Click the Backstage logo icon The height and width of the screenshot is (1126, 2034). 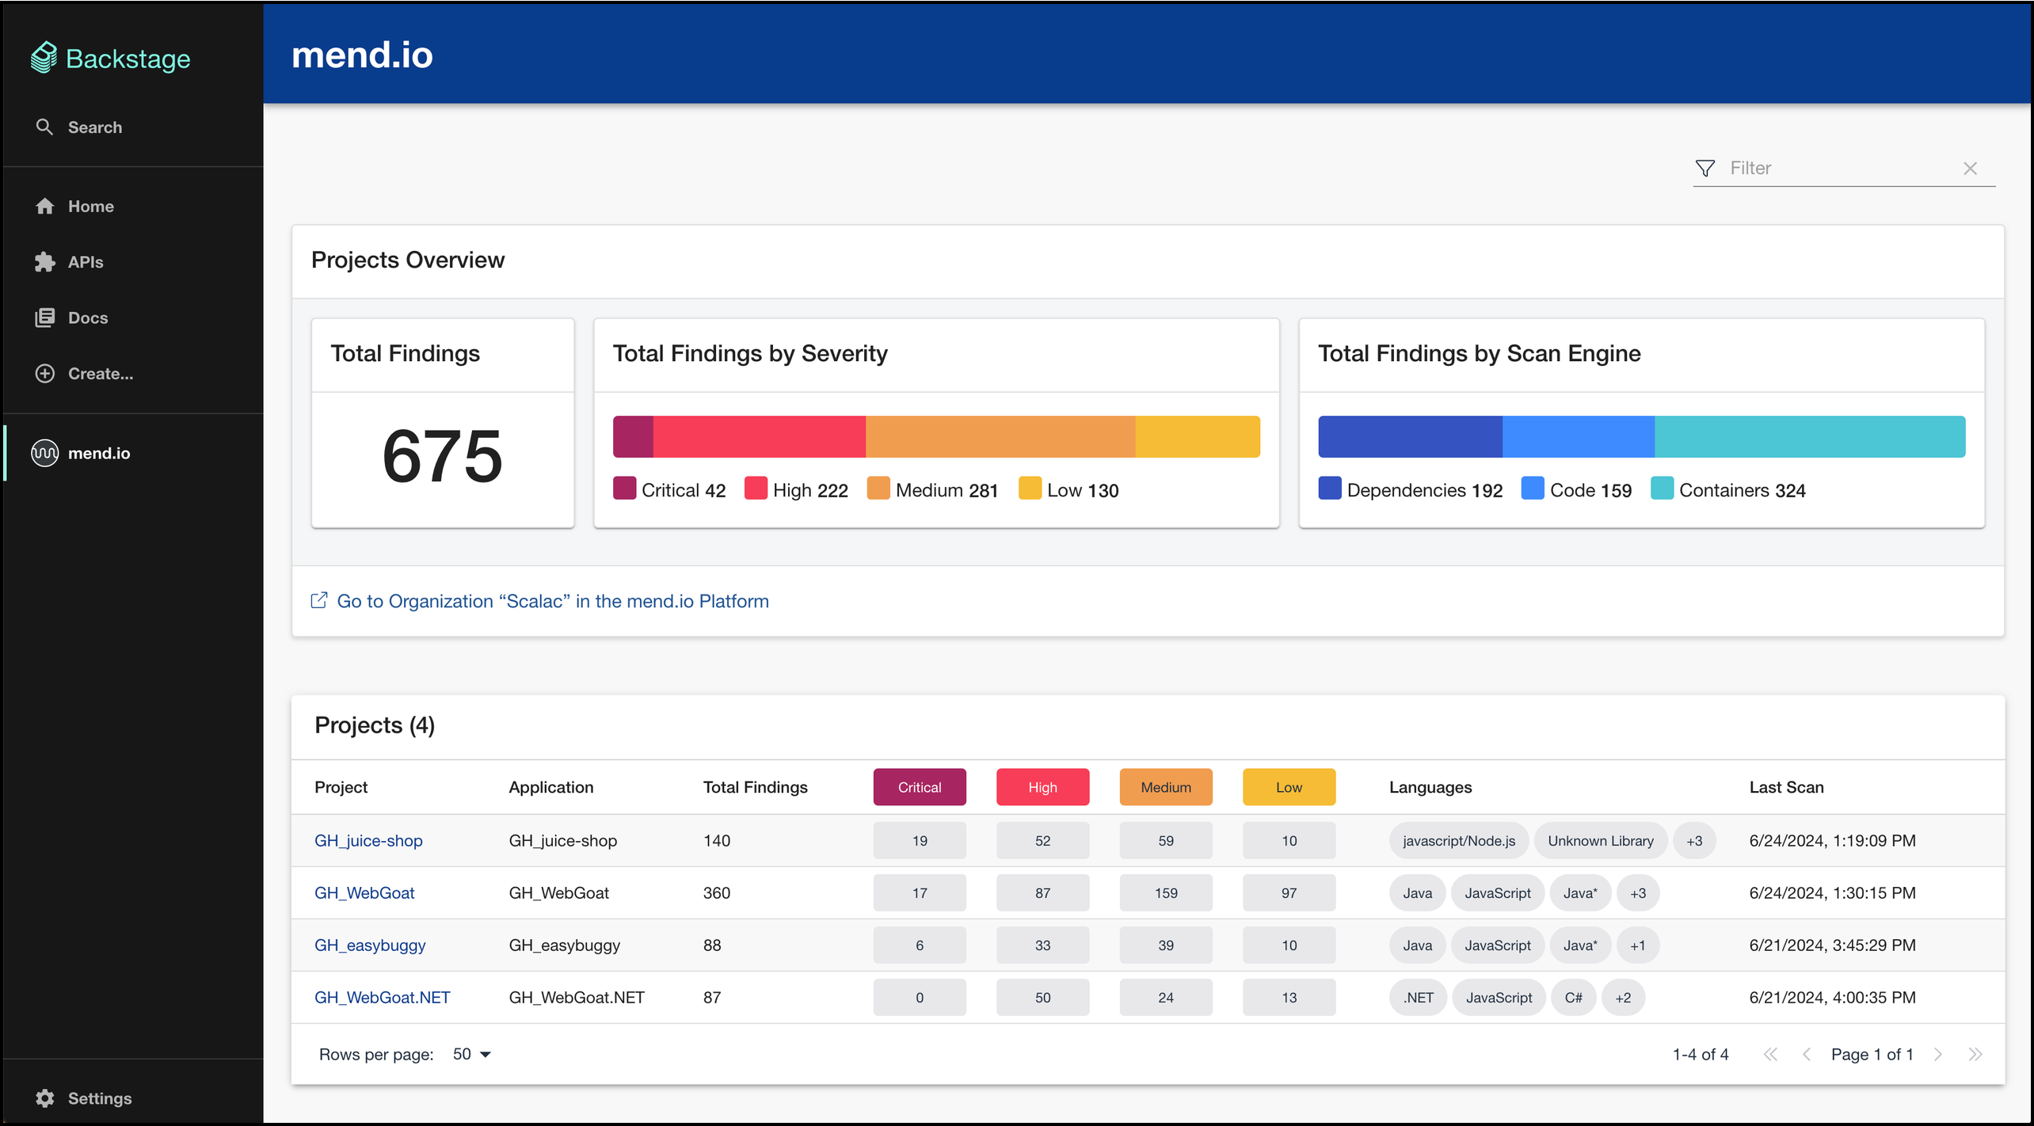coord(44,58)
